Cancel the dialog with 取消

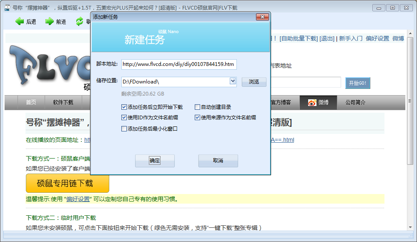tap(218, 161)
